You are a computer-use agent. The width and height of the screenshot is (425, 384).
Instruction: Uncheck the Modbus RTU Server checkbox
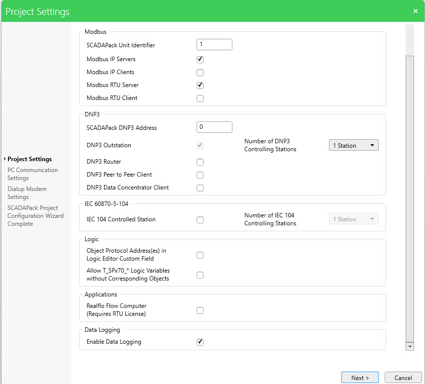pyautogui.click(x=200, y=86)
